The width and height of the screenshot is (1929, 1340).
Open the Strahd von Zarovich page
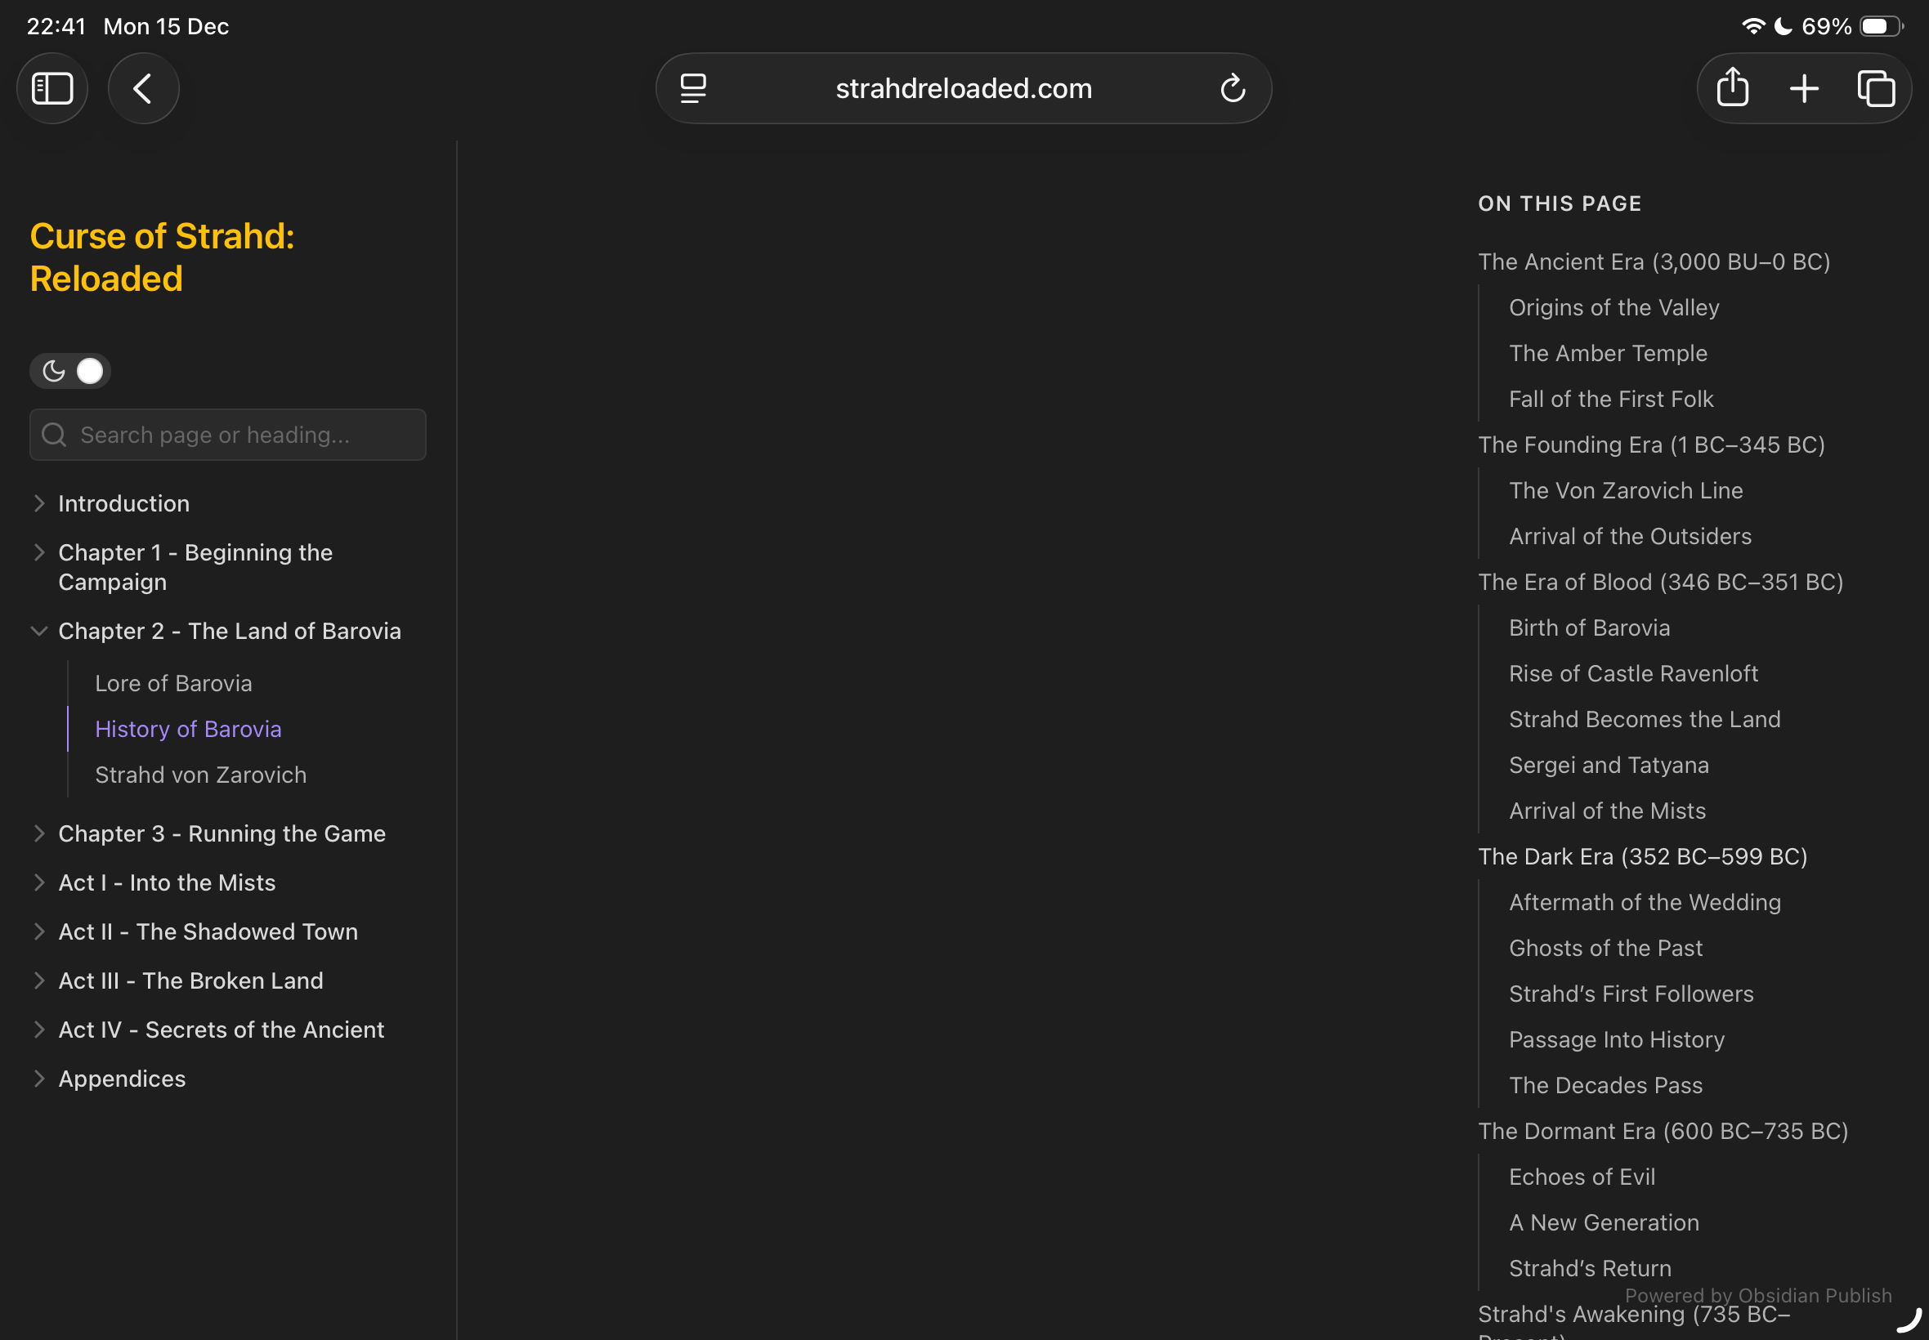point(200,775)
